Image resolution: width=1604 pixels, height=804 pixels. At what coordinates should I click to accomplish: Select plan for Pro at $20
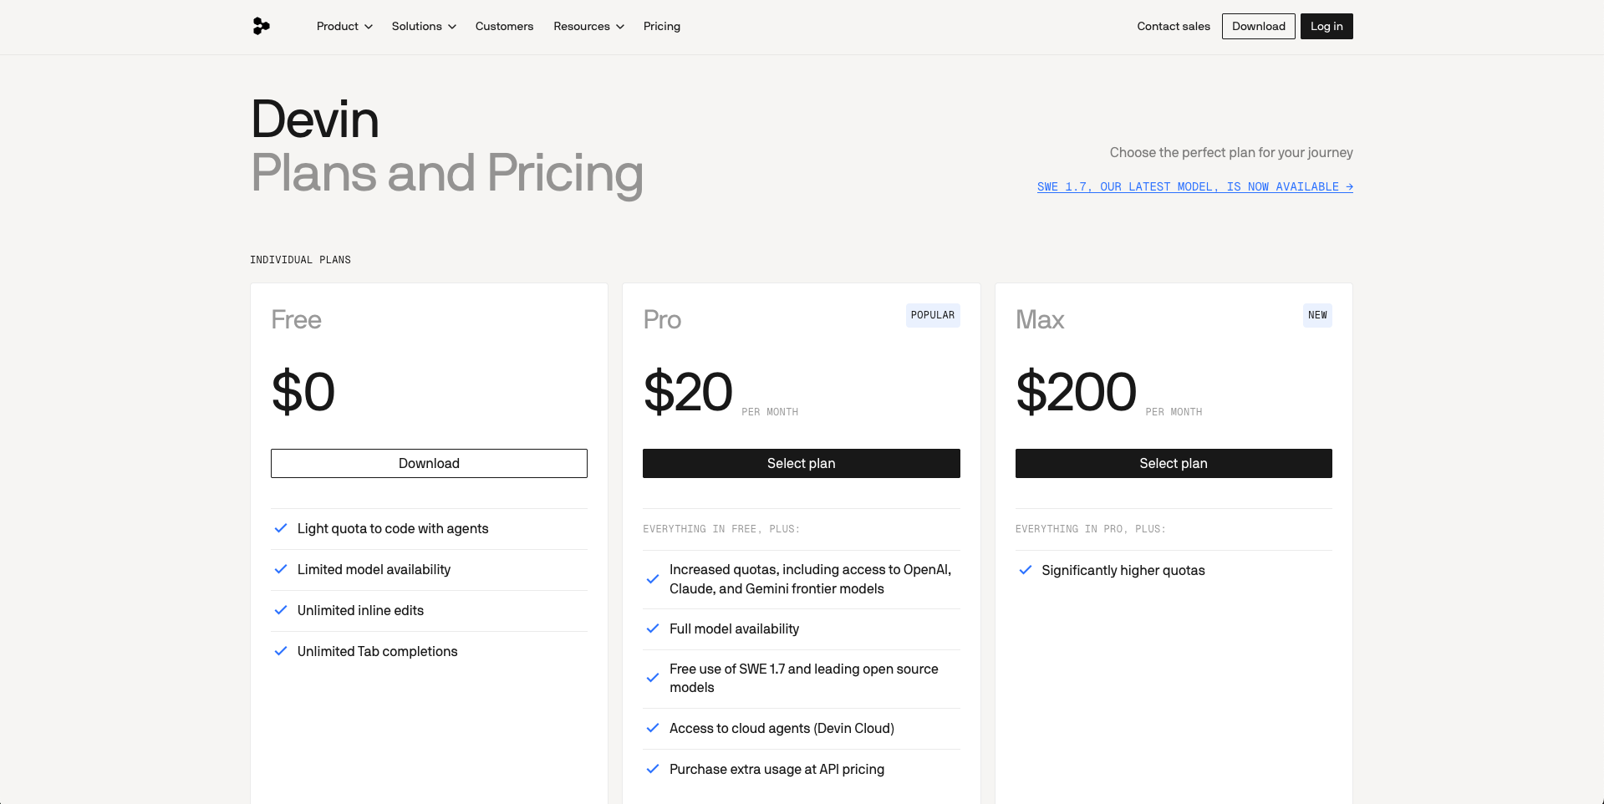click(802, 463)
